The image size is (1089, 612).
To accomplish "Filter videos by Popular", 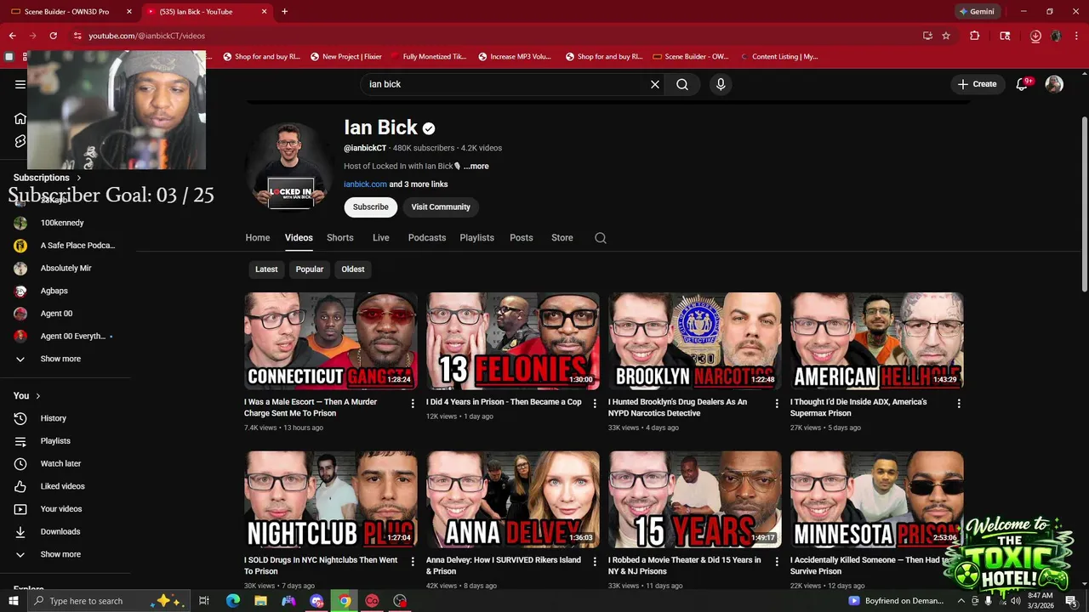I will [x=310, y=269].
